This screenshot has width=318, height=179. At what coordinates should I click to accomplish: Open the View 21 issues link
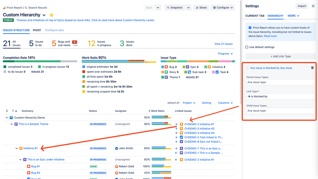(x=223, y=44)
